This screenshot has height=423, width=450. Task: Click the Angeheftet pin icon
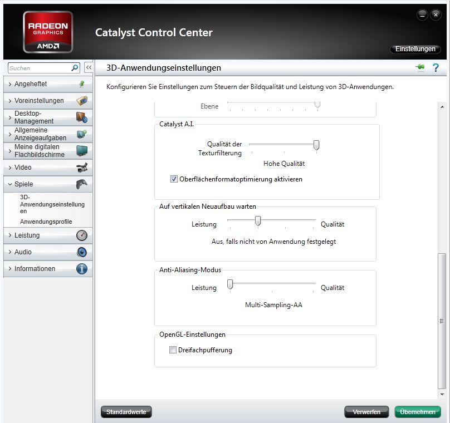[x=82, y=84]
